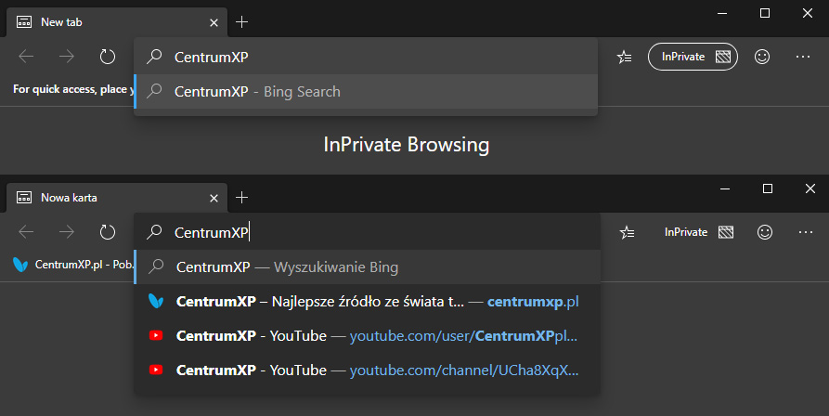Choose CentrumXP — Wyszukiwanie Bing suggestion

[367, 266]
